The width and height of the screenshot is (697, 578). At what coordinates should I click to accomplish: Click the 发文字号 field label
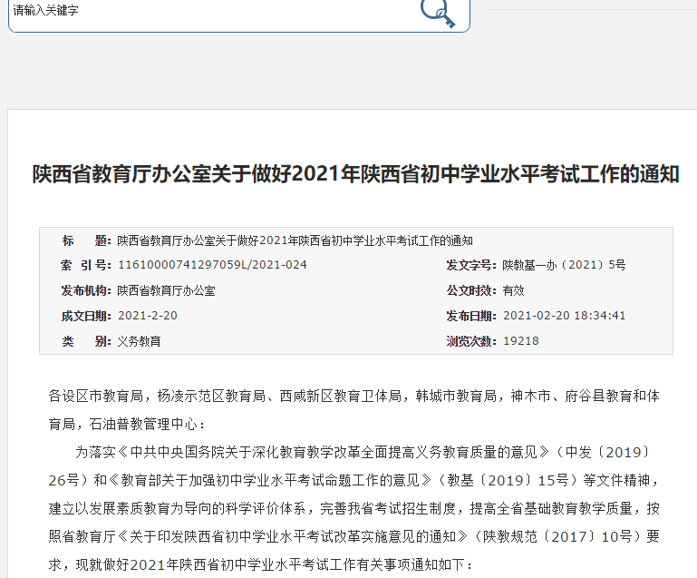tap(470, 265)
